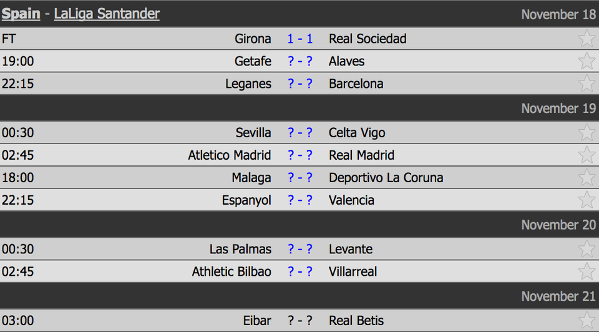Favorite the Malaga vs Deportivo La Coruna match

pyautogui.click(x=587, y=178)
